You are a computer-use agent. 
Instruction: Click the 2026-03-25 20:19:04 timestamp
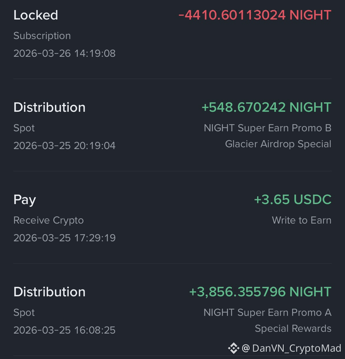pyautogui.click(x=65, y=146)
